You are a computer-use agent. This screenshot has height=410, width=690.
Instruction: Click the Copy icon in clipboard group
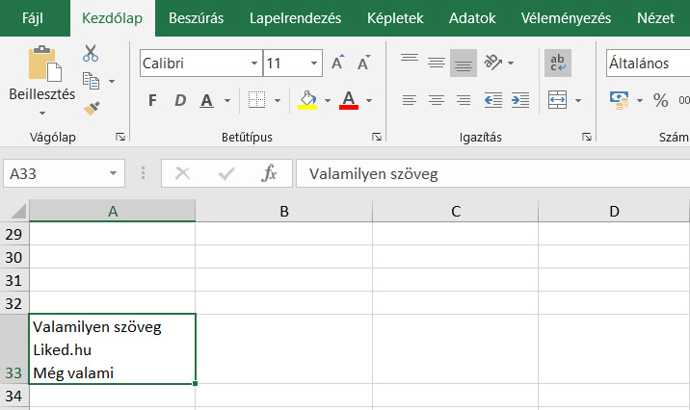click(x=93, y=81)
